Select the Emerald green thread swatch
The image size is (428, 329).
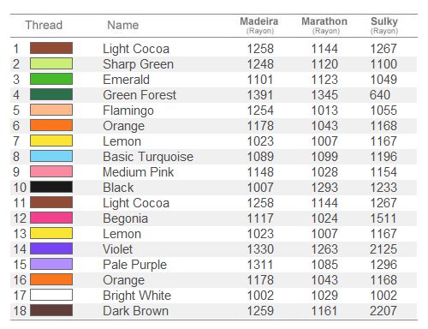click(51, 79)
